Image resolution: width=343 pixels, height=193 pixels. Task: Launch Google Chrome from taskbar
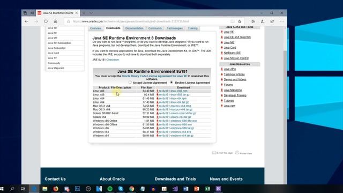[x=132, y=189]
